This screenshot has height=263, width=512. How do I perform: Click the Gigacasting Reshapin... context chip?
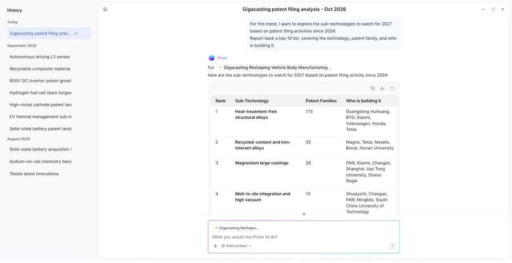point(237,228)
